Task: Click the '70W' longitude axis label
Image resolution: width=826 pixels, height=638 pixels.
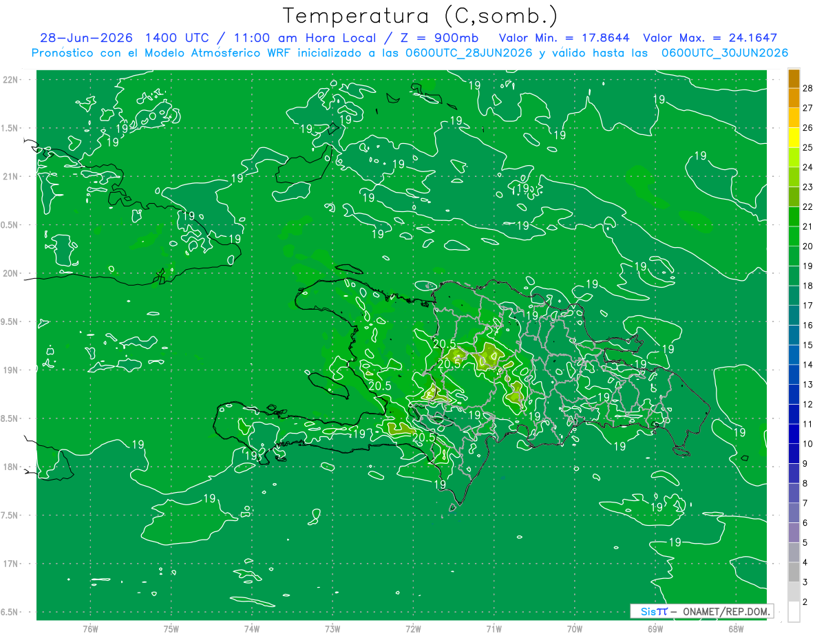Action: (x=575, y=629)
